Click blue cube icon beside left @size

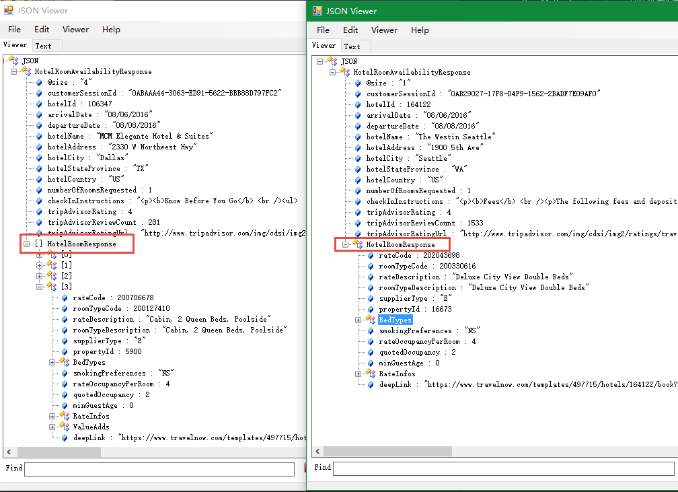point(39,82)
